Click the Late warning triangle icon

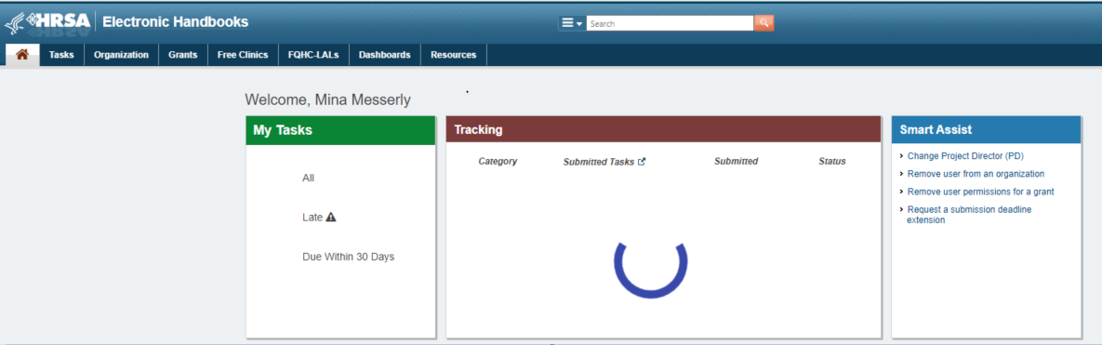[x=331, y=217]
